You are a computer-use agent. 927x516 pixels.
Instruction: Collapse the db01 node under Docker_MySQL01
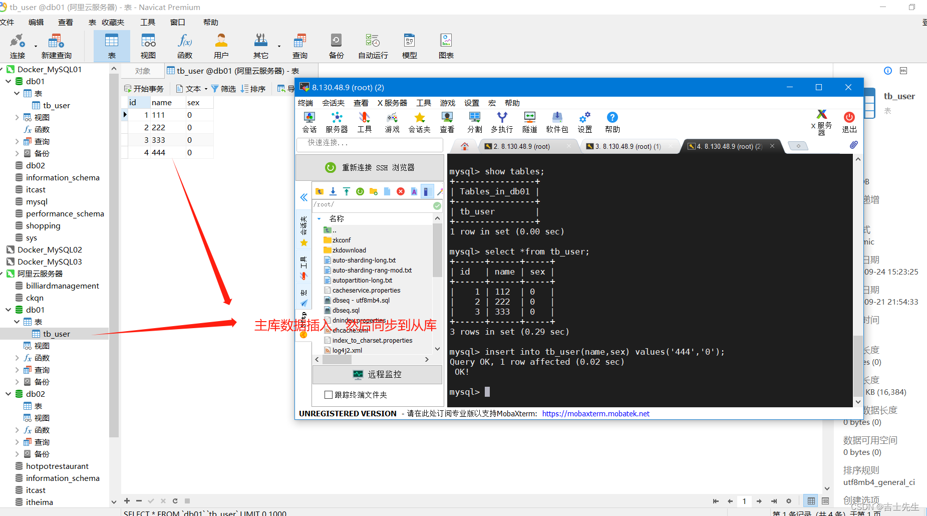[x=9, y=81]
